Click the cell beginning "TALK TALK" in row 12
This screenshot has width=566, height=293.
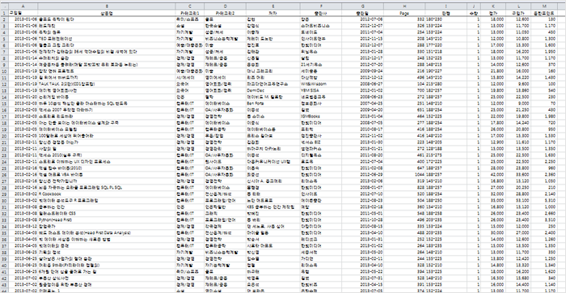[x=107, y=84]
